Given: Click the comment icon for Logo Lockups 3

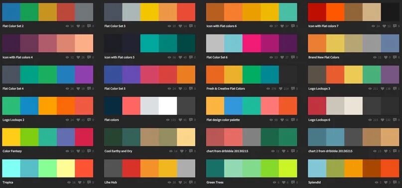Looking at the screenshot, I should point(395,89).
